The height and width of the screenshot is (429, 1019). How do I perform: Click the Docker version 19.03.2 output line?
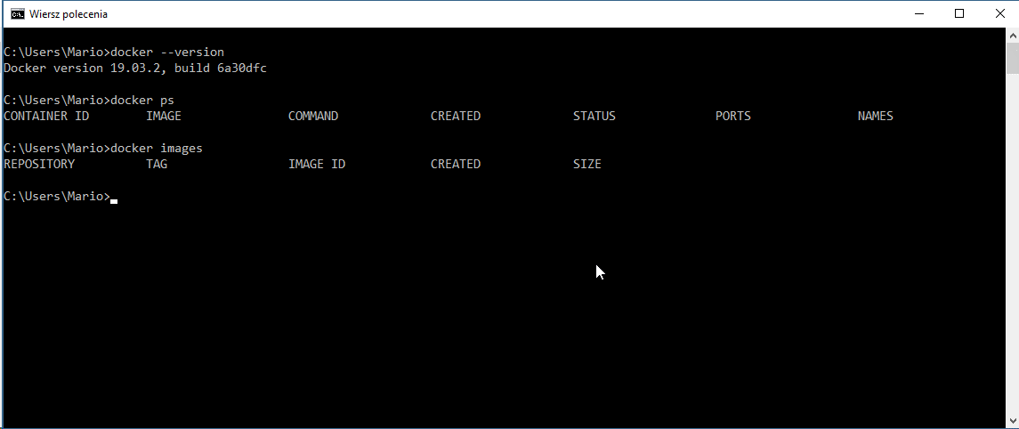click(135, 68)
